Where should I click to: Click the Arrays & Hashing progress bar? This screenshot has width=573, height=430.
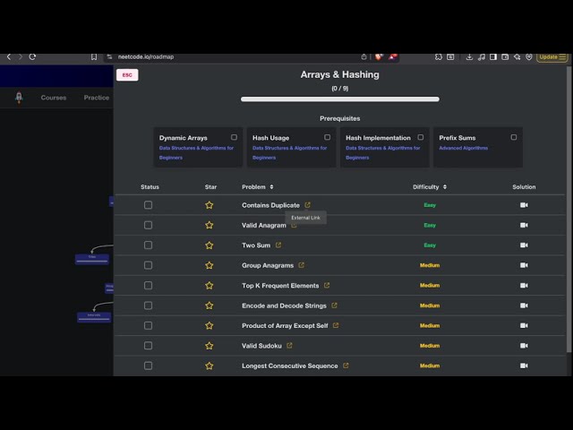(x=340, y=99)
